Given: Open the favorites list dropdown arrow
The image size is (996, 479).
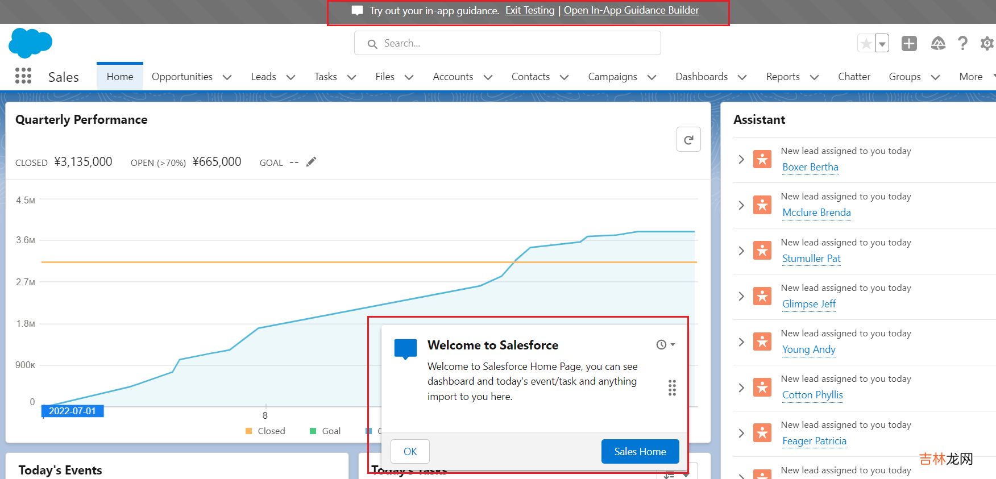Looking at the screenshot, I should pos(882,43).
